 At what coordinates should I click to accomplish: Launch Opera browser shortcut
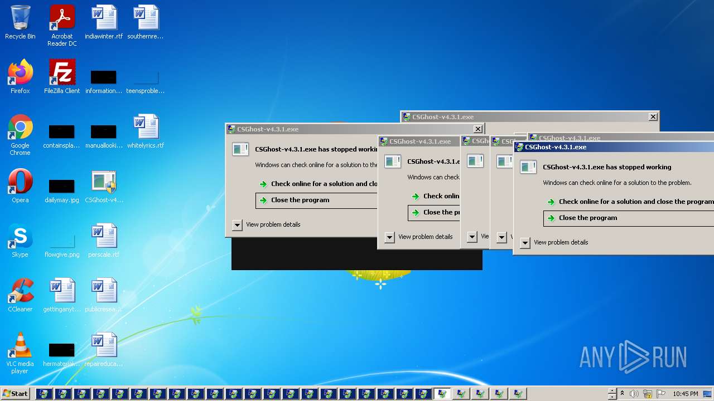(x=20, y=186)
